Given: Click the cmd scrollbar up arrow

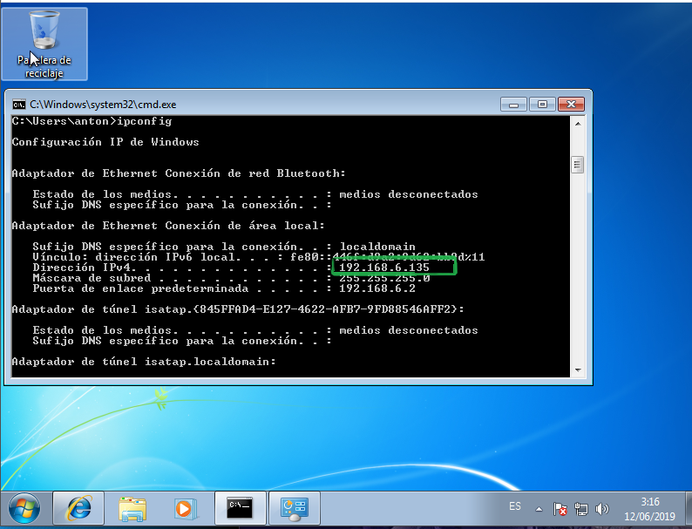Looking at the screenshot, I should point(578,124).
